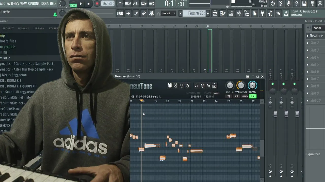Screen dimensions: 325x182
Task: Toggle NewTone note link chain button
Action: coord(245,96)
